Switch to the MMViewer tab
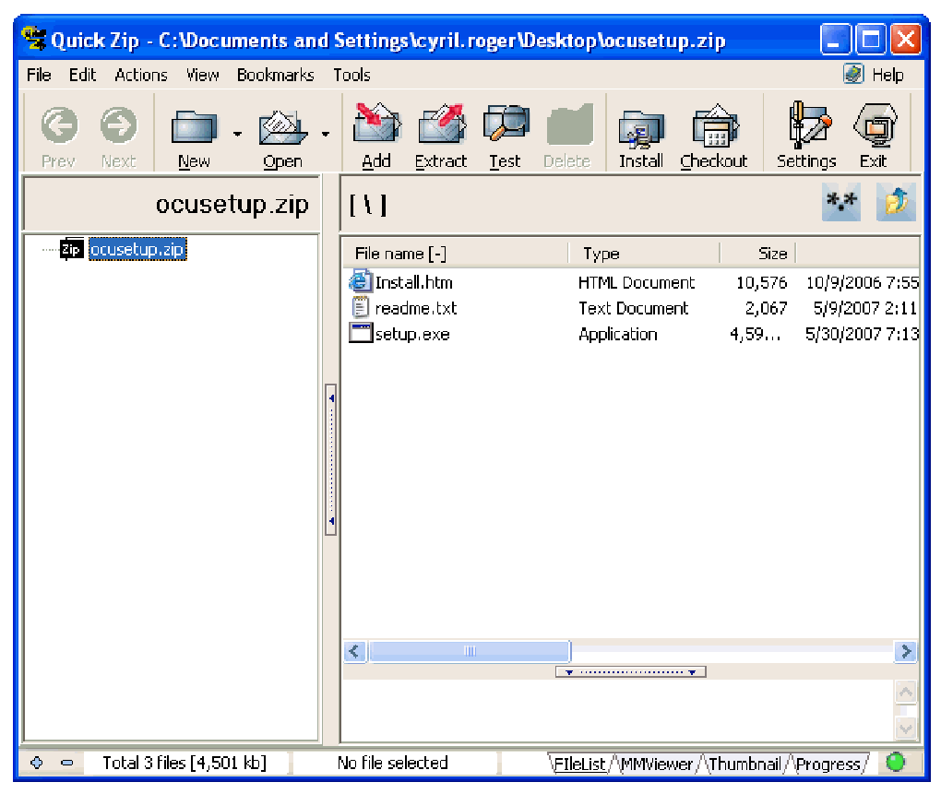This screenshot has width=941, height=794. pyautogui.click(x=657, y=764)
